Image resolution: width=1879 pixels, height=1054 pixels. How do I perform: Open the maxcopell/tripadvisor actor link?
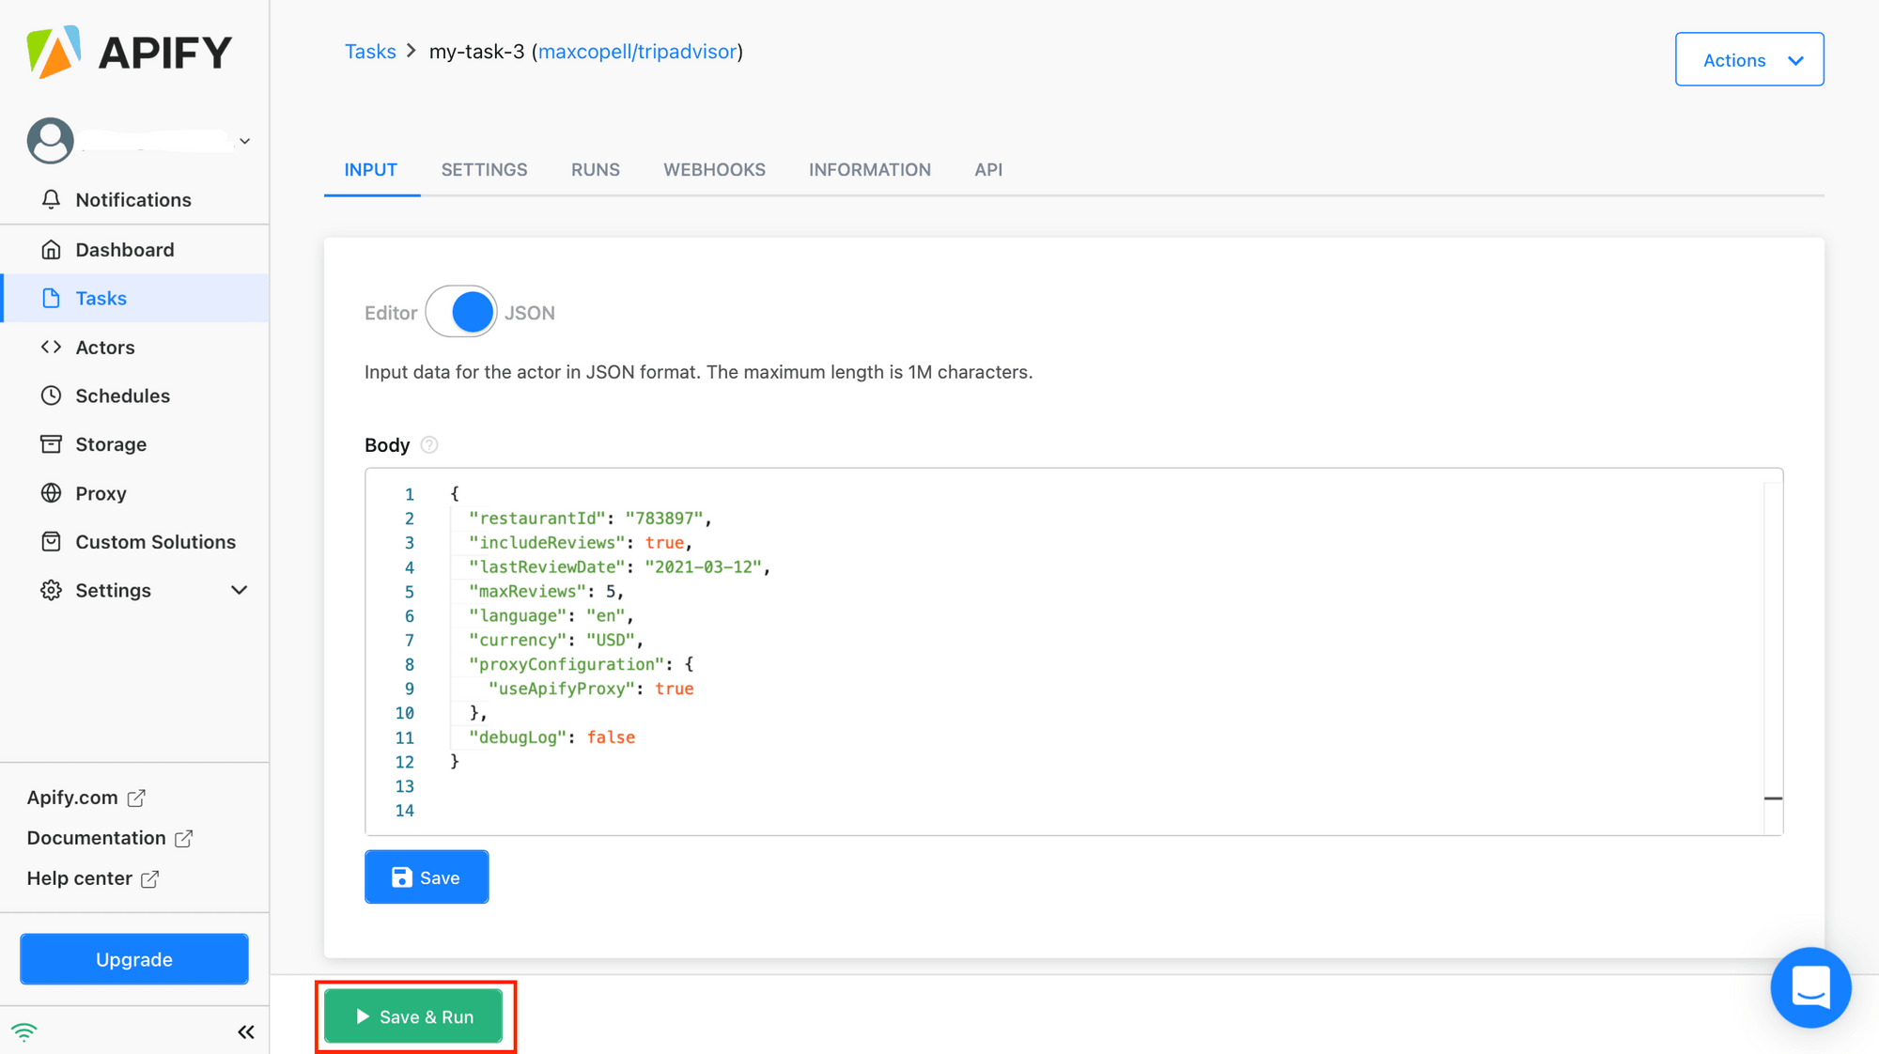(637, 52)
